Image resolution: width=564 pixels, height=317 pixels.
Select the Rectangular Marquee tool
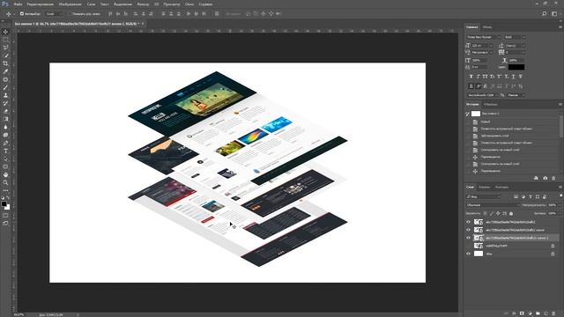[5, 40]
